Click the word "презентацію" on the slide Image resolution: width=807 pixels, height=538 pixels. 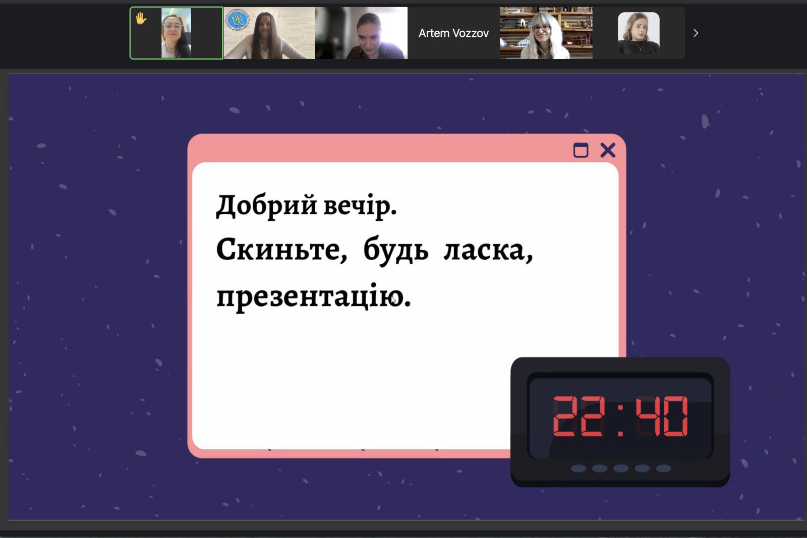tap(309, 296)
